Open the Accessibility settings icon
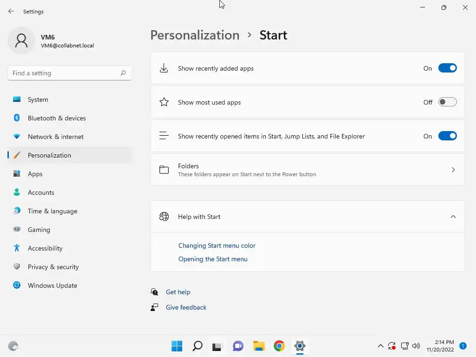This screenshot has height=357, width=476. click(17, 248)
